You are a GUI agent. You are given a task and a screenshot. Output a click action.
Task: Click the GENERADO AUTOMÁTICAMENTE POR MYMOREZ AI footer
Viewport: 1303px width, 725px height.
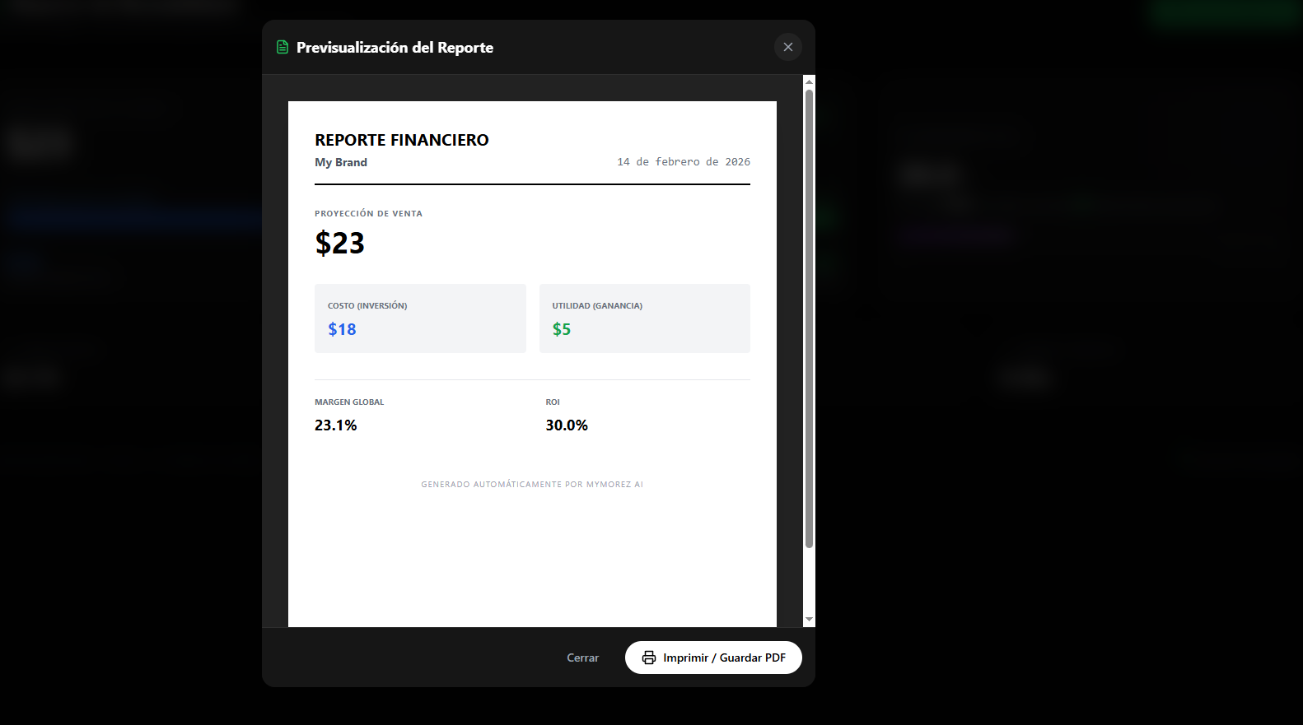[532, 485]
